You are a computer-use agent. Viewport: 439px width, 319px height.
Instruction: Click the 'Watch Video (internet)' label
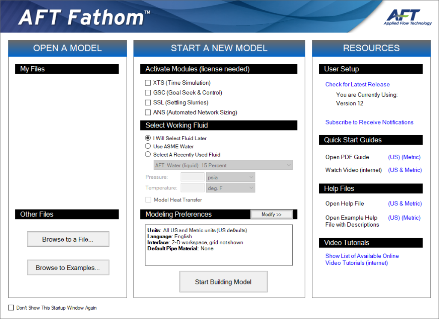(x=353, y=170)
